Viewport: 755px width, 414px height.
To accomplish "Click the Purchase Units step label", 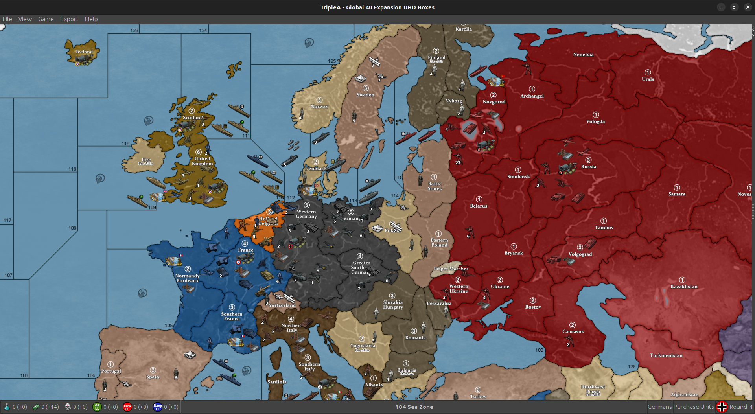I will click(x=693, y=407).
